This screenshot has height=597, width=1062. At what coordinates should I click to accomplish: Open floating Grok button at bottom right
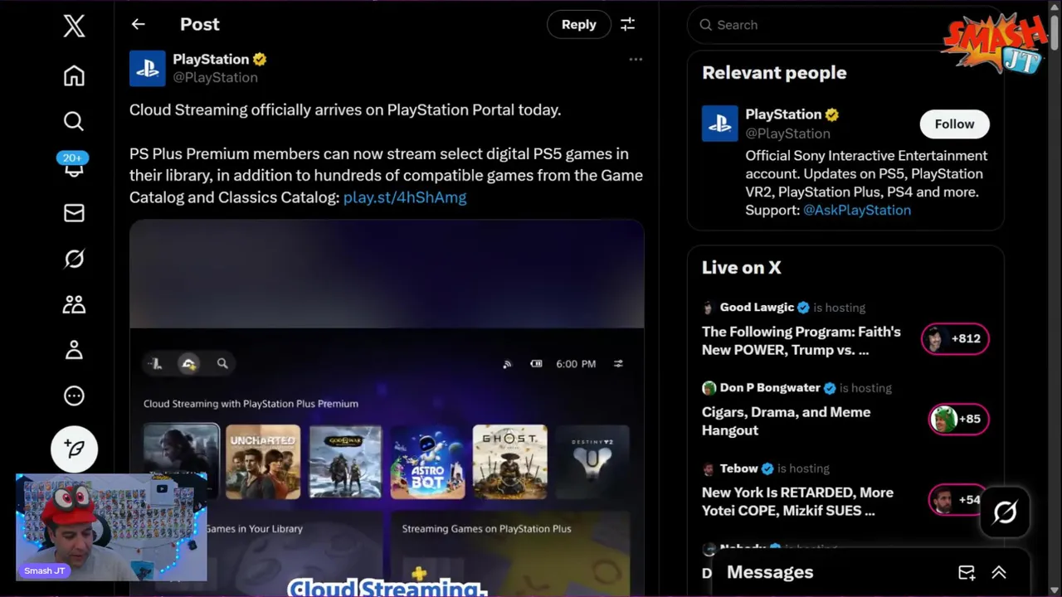[1005, 512]
